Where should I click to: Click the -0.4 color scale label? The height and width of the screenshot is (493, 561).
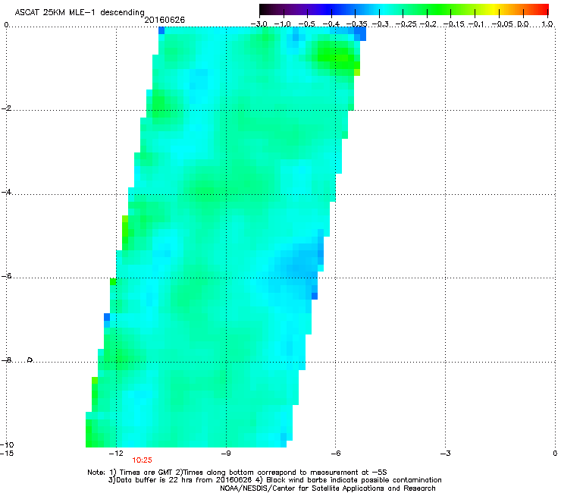click(x=331, y=24)
